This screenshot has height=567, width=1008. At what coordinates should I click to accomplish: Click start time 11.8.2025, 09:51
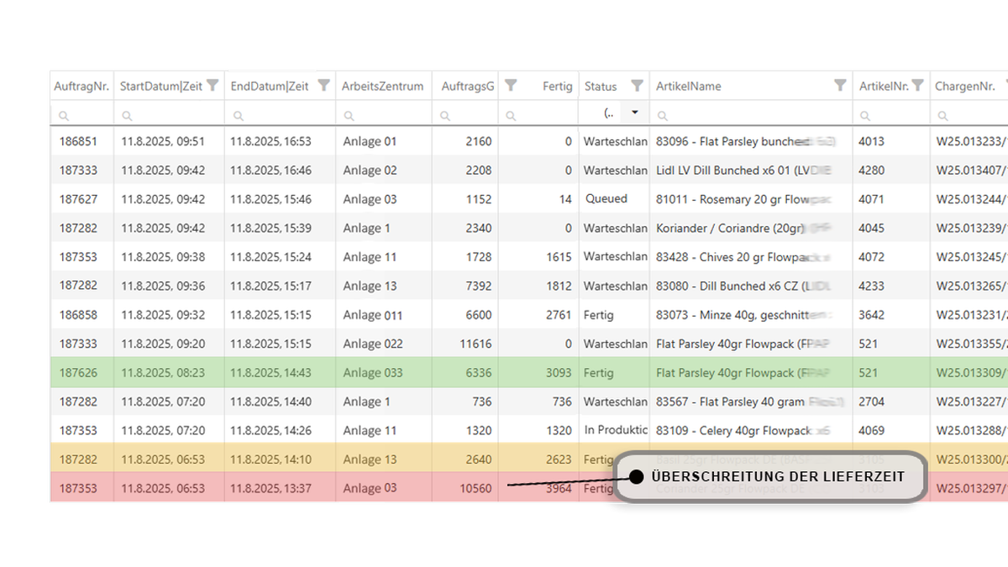(163, 141)
